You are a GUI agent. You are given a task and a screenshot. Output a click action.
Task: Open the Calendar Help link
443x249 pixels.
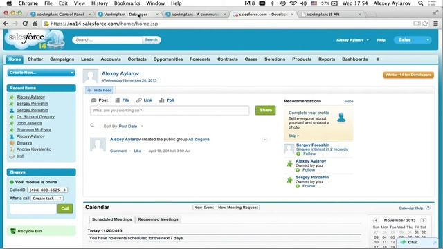(x=411, y=208)
